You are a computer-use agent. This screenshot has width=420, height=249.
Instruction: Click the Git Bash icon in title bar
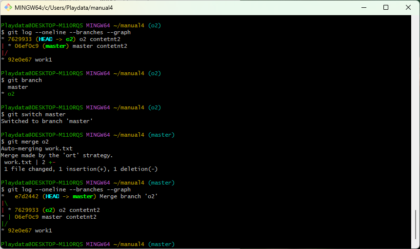(x=8, y=7)
